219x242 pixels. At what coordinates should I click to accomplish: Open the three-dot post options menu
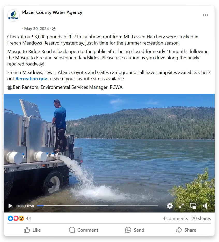(x=206, y=15)
